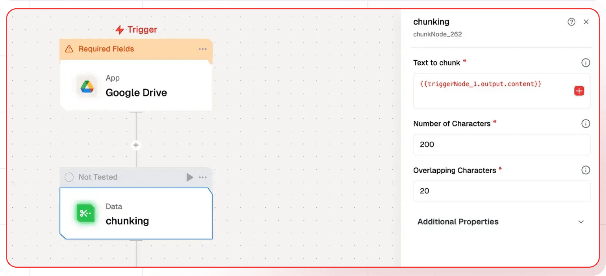The width and height of the screenshot is (606, 276).
Task: Click the chunking panel title
Action: tap(431, 22)
